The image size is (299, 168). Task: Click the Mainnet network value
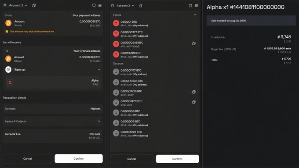tap(95, 109)
